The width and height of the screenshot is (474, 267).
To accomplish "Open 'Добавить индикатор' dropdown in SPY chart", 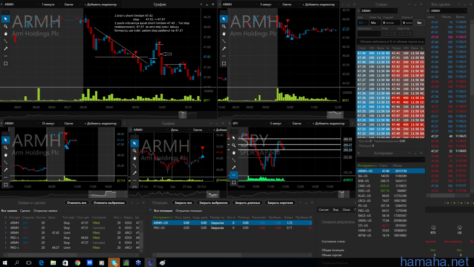I will point(330,123).
